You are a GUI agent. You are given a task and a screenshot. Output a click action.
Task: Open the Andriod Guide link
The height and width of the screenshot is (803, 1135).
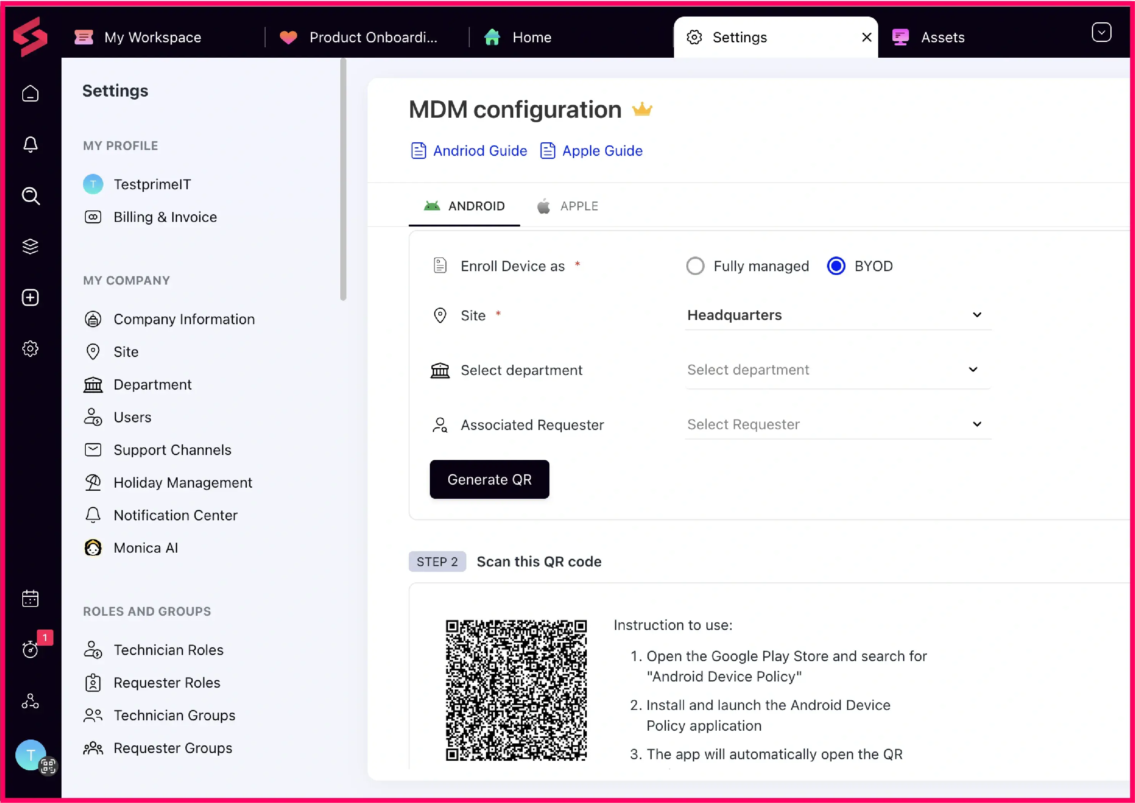[480, 150]
